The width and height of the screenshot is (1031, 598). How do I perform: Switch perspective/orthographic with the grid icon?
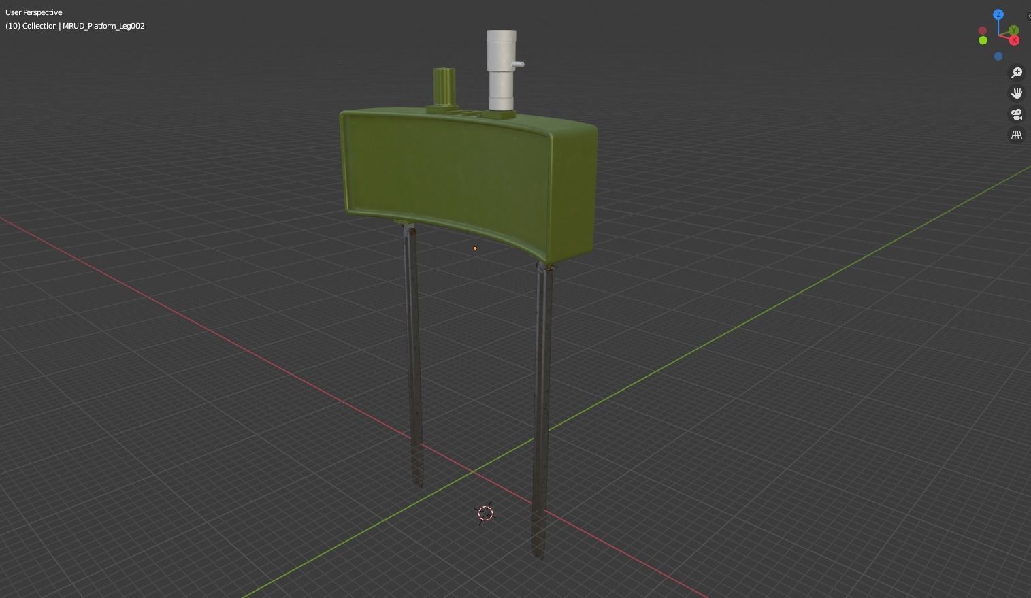click(x=1017, y=135)
